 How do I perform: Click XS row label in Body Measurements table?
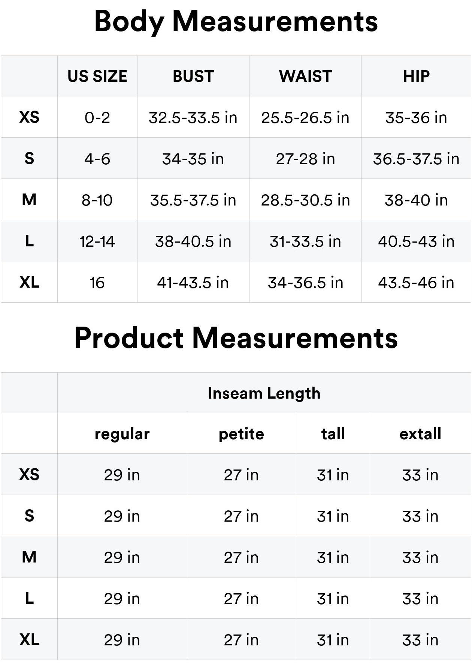29,117
